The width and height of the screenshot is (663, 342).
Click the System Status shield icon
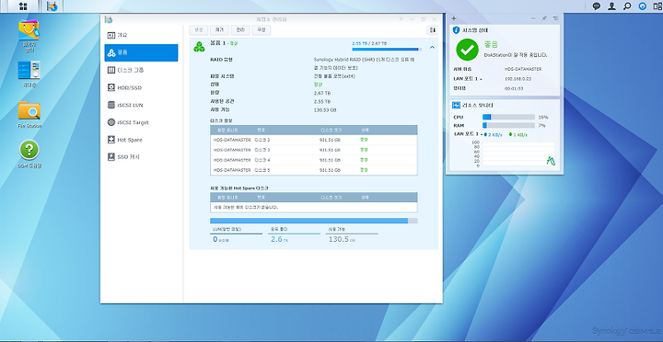coord(456,30)
